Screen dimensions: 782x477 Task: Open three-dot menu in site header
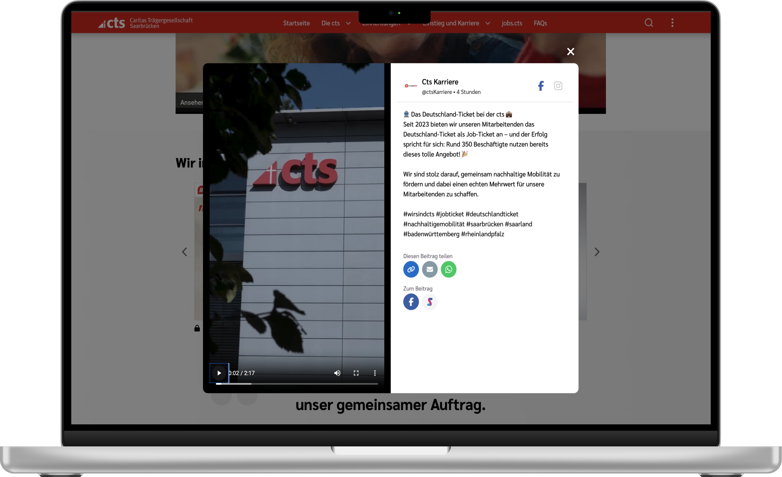pos(672,23)
